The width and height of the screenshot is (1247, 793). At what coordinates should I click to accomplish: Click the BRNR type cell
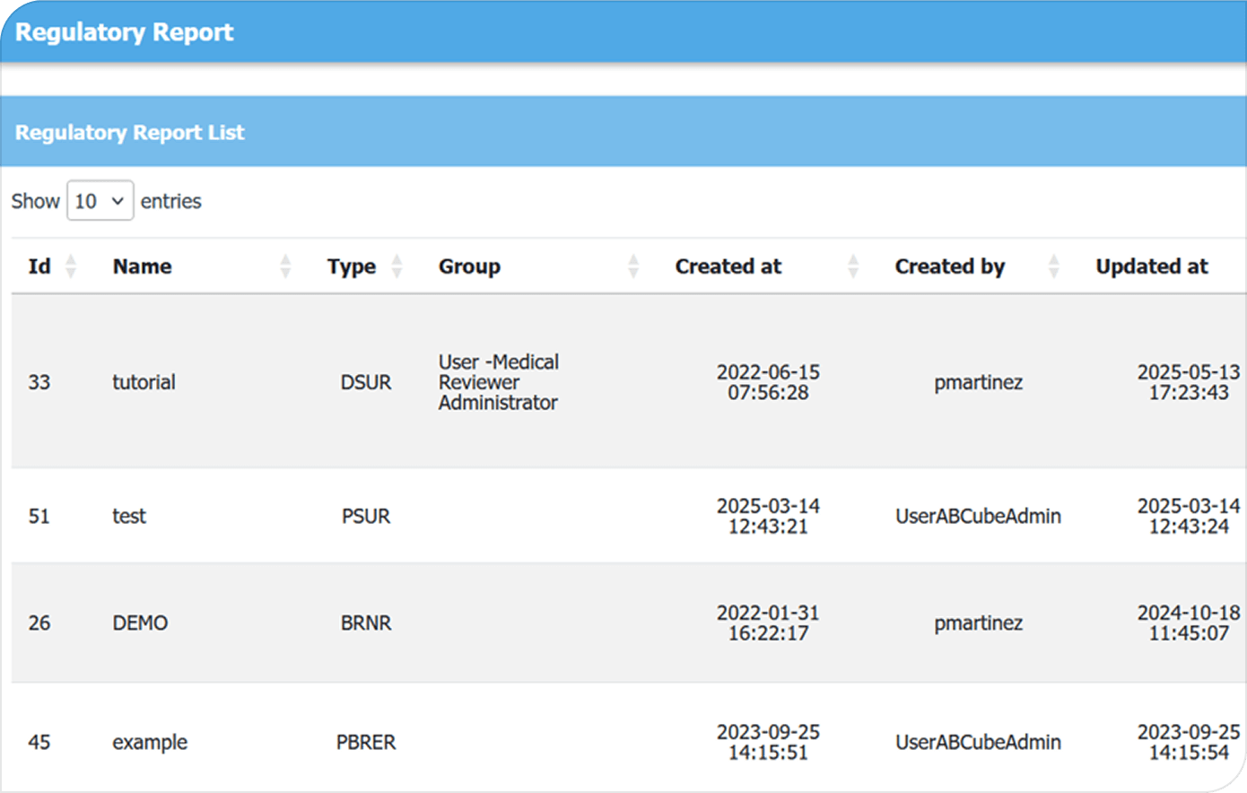(366, 623)
